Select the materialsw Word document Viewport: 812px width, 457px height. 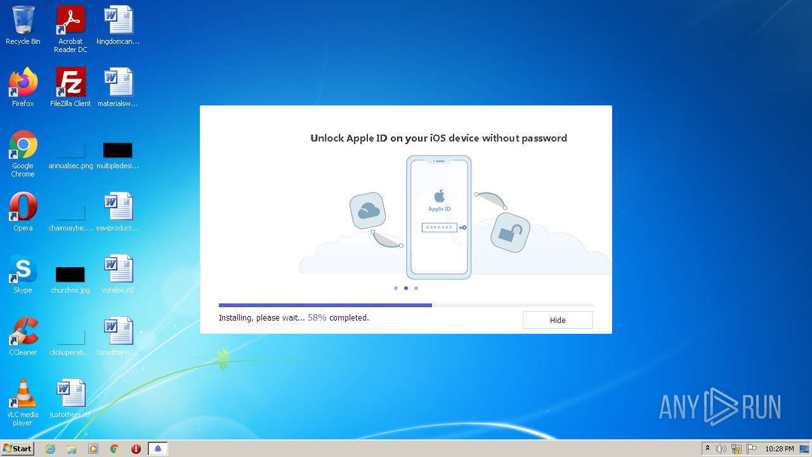pos(118,87)
